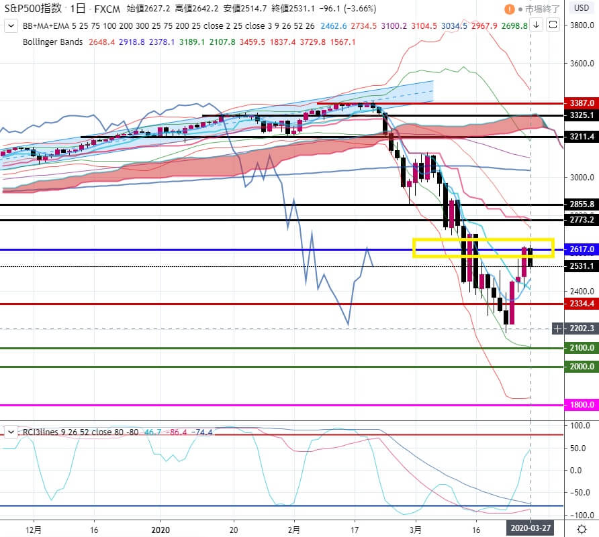Click the 始値2627.2 open value
The height and width of the screenshot is (537, 599).
(x=148, y=9)
